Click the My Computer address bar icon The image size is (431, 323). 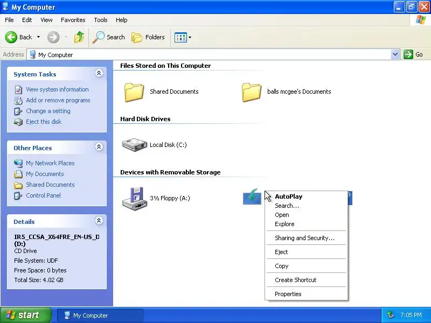click(x=33, y=54)
